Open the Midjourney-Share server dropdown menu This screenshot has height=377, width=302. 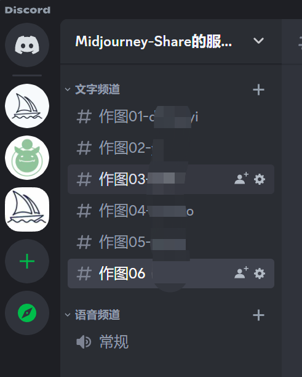258,41
